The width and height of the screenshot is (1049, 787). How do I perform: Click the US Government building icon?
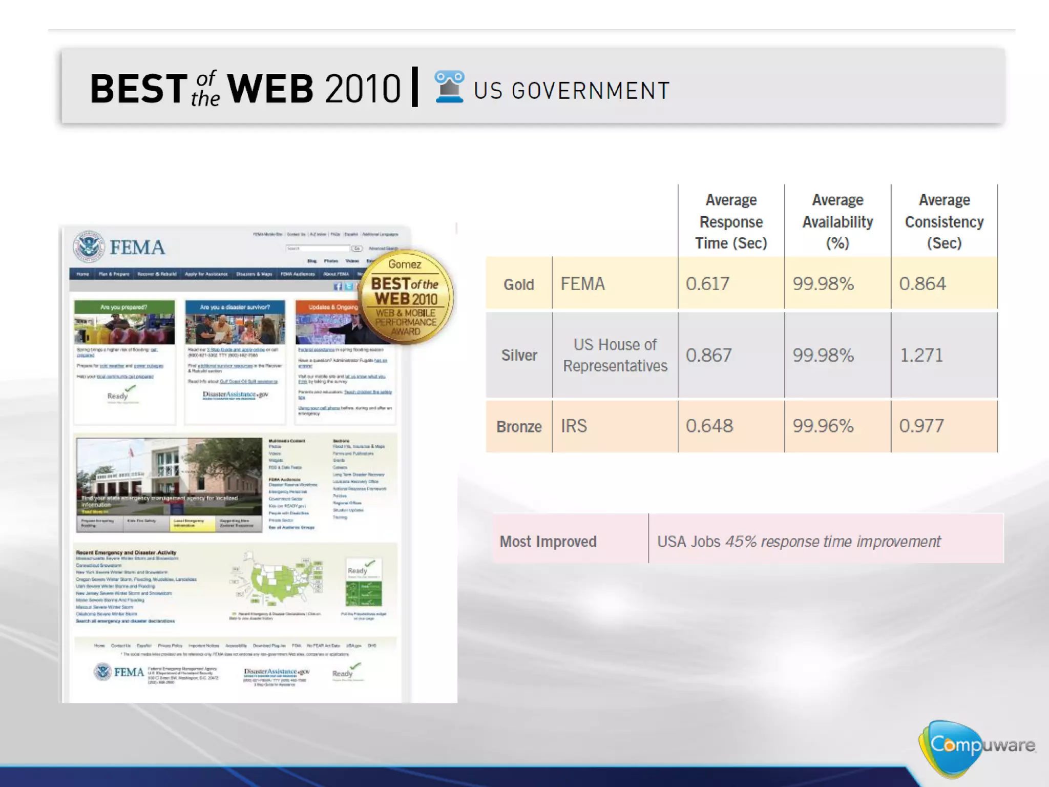coord(449,87)
